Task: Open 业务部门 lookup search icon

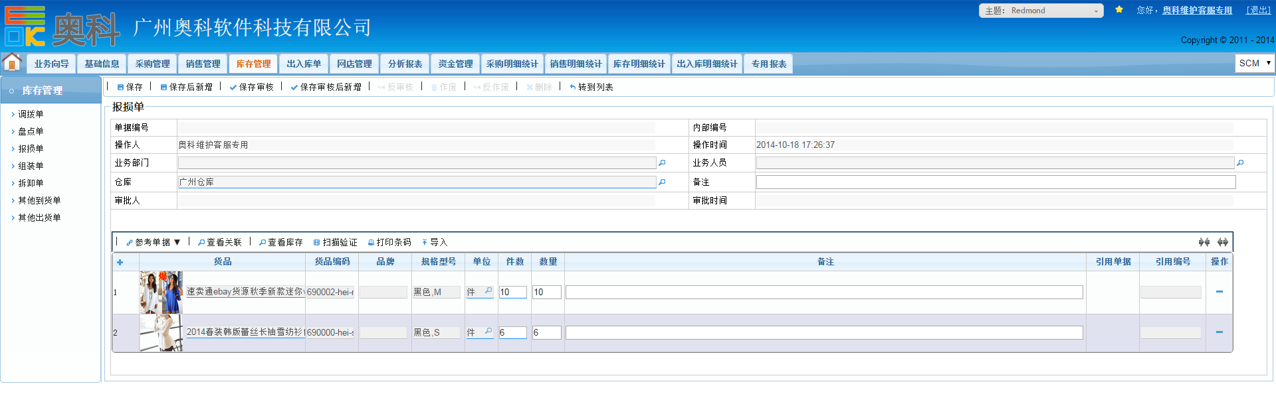Action: 662,163
